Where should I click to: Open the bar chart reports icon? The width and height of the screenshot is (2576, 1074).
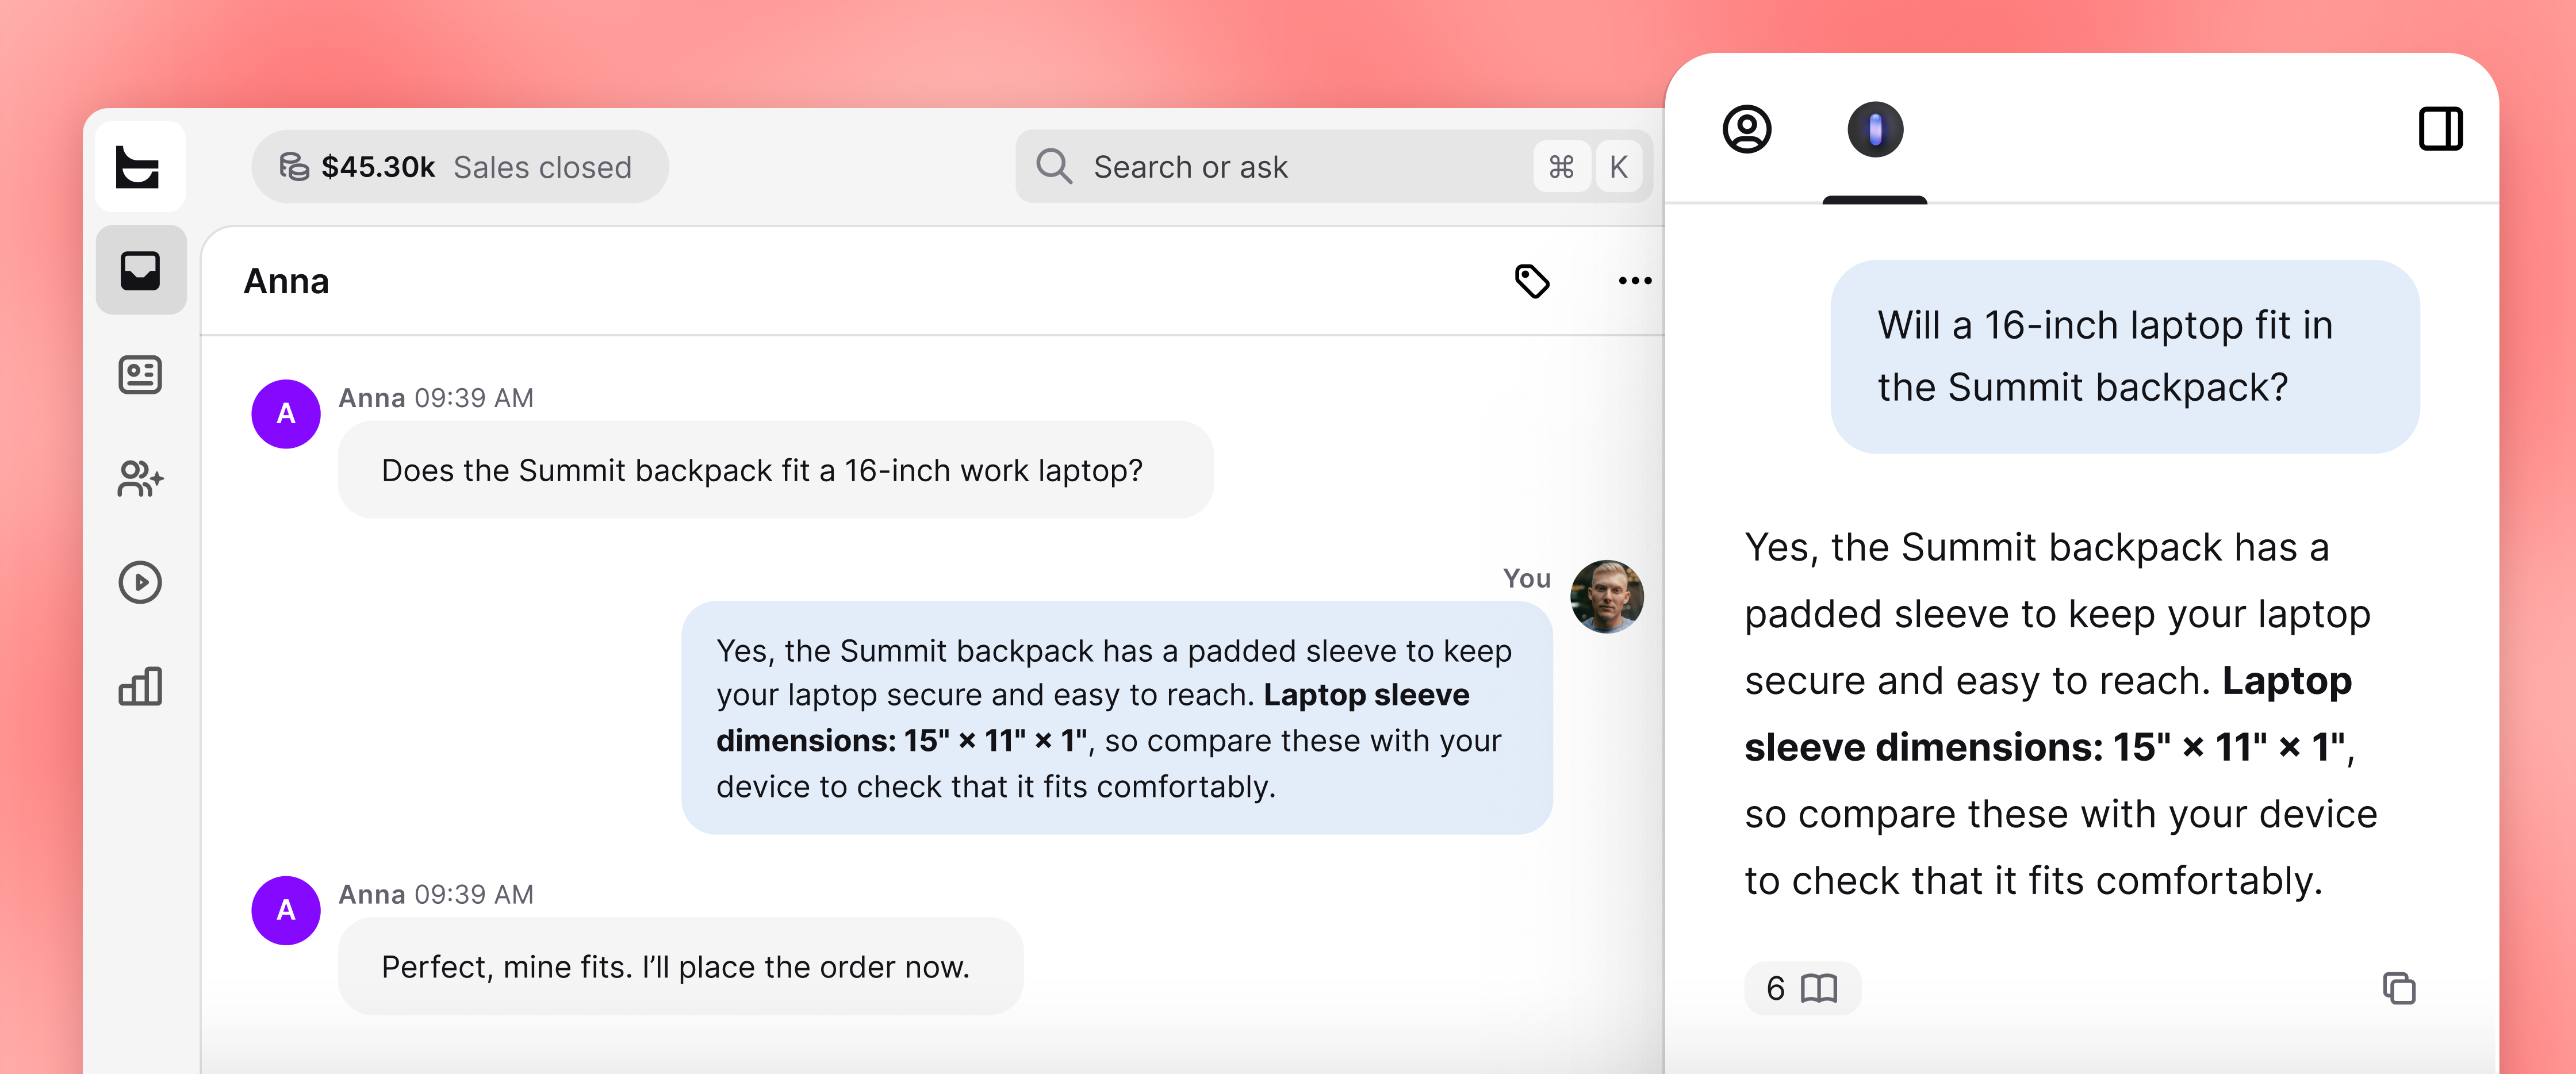point(140,686)
